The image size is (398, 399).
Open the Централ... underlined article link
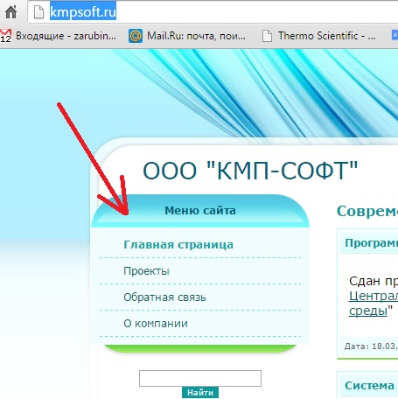374,297
